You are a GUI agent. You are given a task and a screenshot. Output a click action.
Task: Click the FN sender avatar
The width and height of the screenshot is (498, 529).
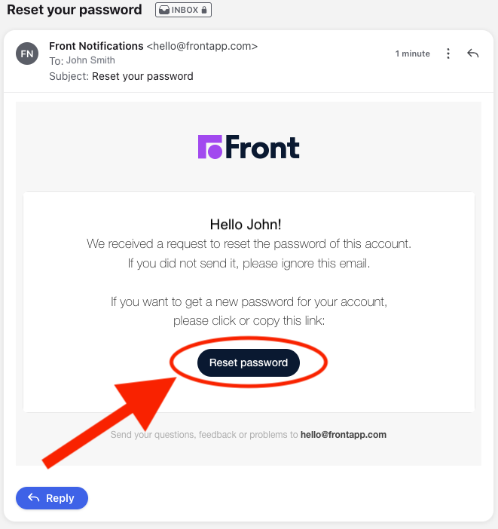[x=27, y=54]
